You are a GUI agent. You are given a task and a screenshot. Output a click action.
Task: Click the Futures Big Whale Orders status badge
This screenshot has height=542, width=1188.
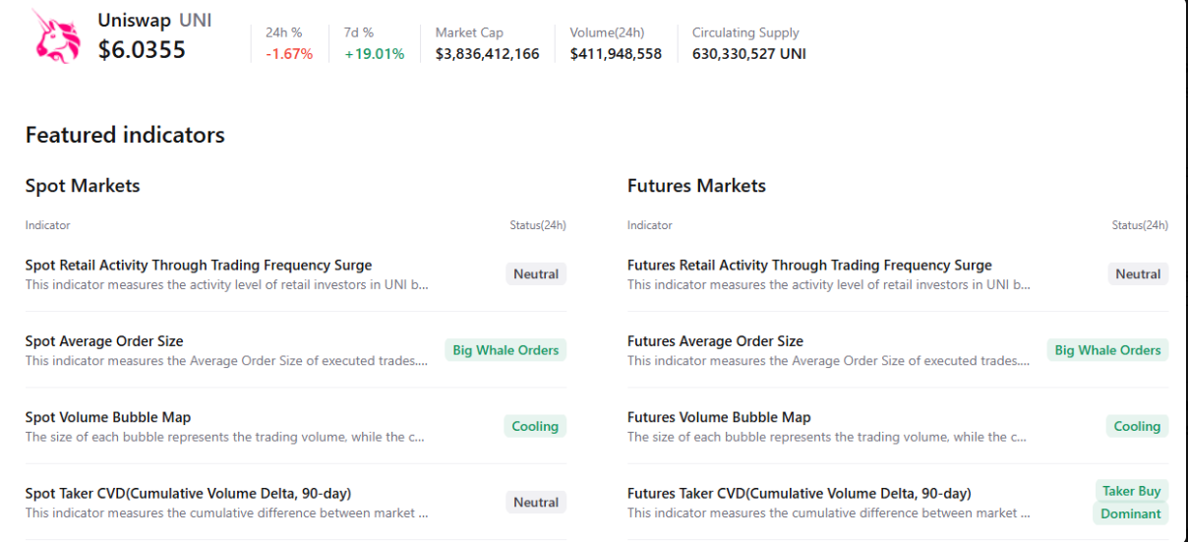pyautogui.click(x=1107, y=350)
